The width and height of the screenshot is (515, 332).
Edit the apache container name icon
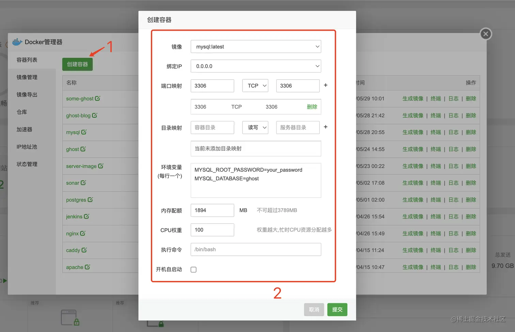click(x=88, y=267)
